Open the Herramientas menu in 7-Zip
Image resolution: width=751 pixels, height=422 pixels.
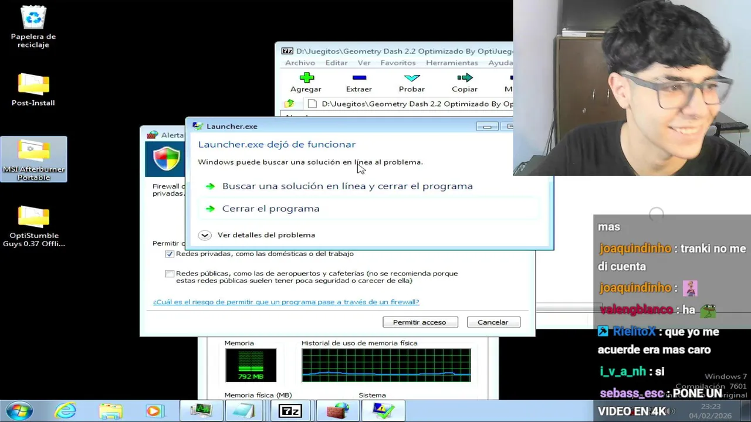[452, 63]
